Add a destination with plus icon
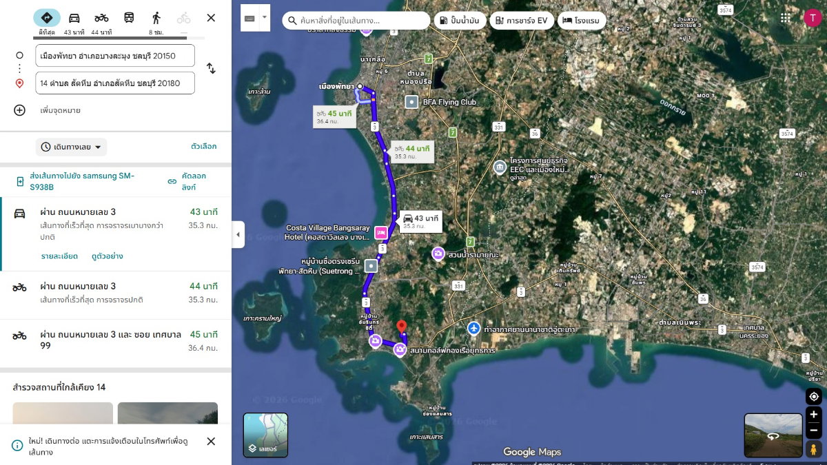The height and width of the screenshot is (465, 827). point(19,110)
